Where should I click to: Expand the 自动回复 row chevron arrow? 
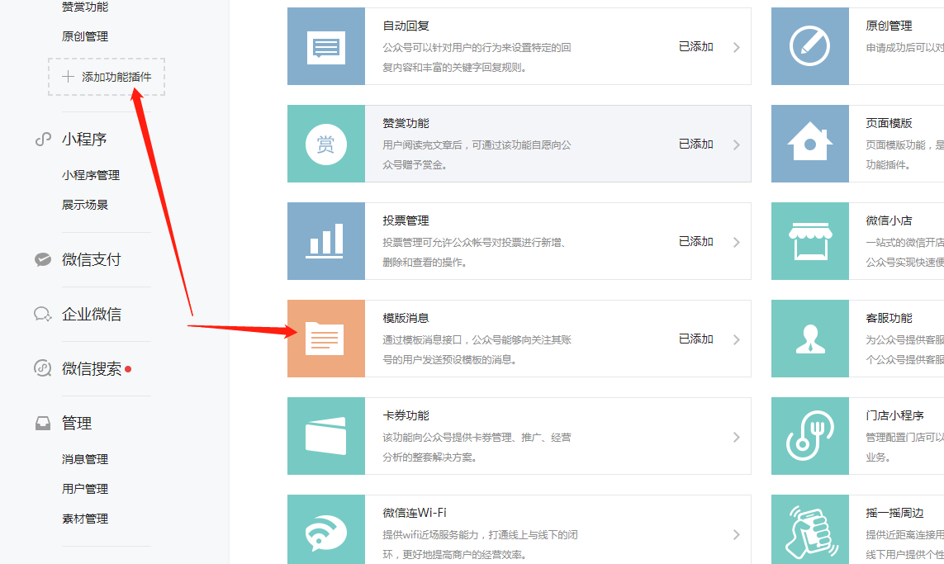pos(736,48)
